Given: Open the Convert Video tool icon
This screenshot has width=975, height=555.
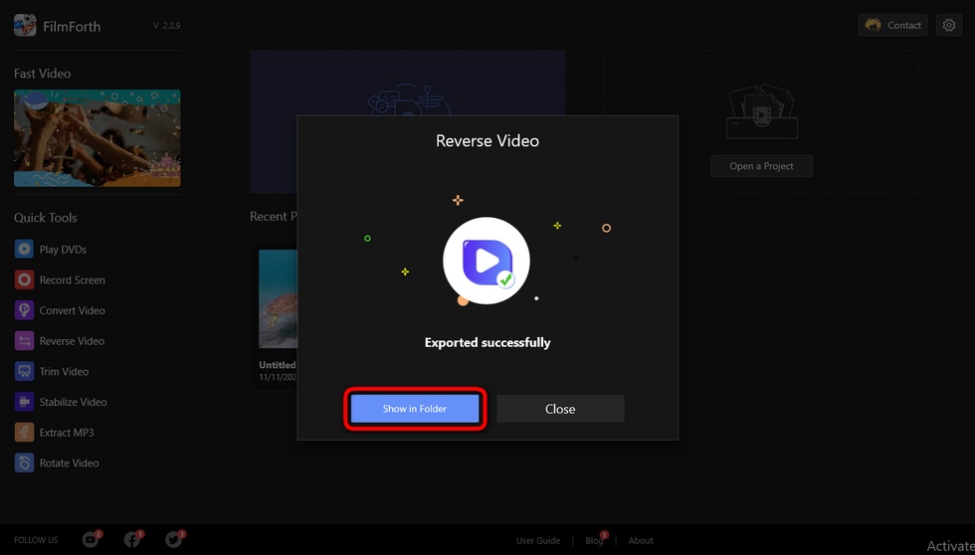Looking at the screenshot, I should pyautogui.click(x=24, y=310).
